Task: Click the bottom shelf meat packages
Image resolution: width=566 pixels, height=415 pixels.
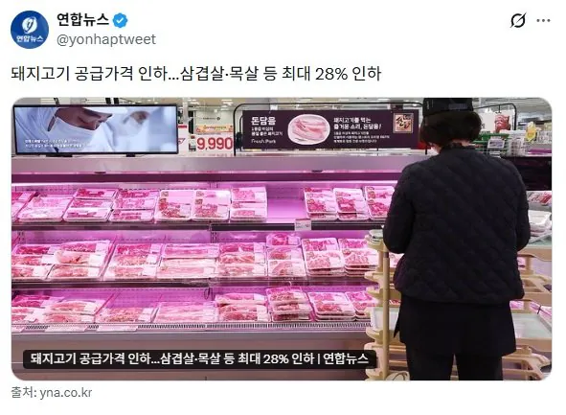Action: [193, 305]
